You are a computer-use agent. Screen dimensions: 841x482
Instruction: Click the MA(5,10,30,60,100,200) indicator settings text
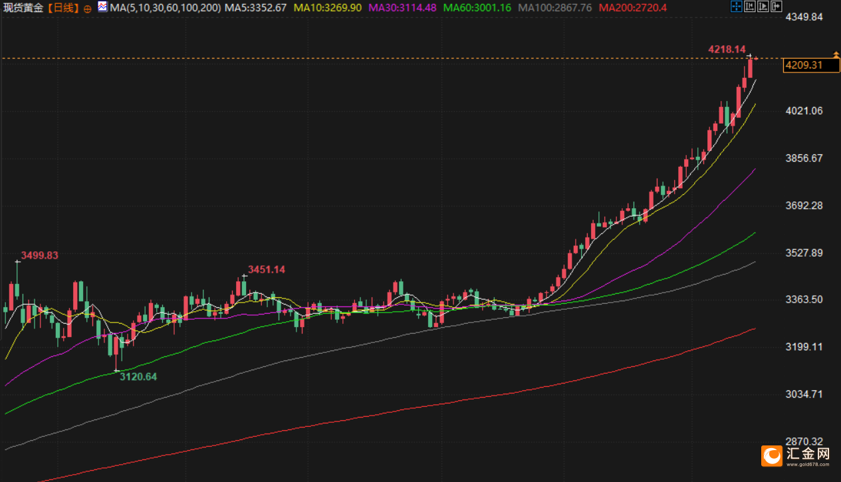[x=165, y=8]
